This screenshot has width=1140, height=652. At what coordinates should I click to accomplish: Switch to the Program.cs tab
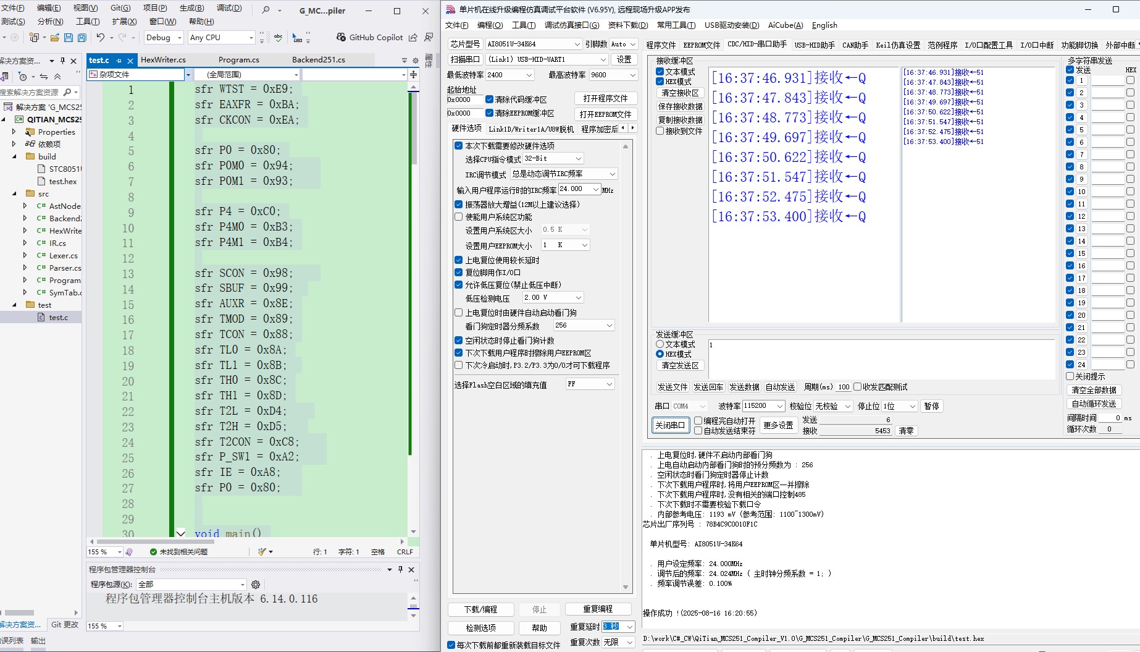pos(239,60)
